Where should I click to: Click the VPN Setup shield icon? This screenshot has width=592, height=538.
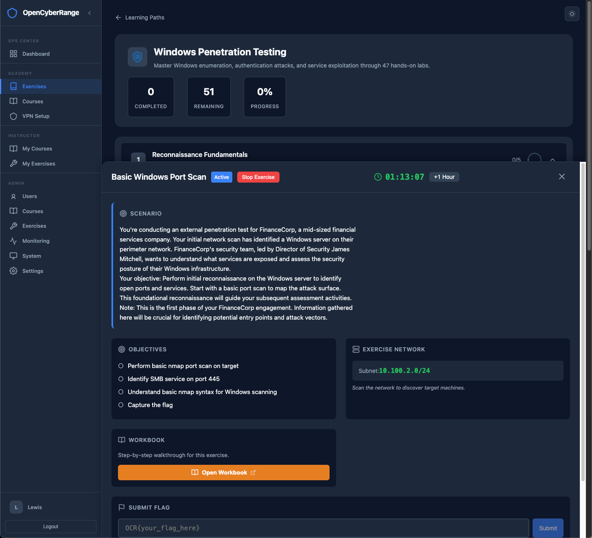[x=13, y=116]
